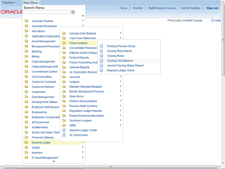Screen dimensions: 225x169
Task: Select Closing Rules menu entry
Action: point(116,56)
